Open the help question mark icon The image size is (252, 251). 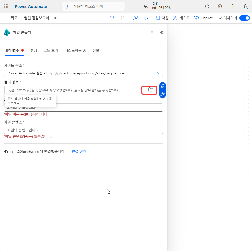click(x=233, y=6)
